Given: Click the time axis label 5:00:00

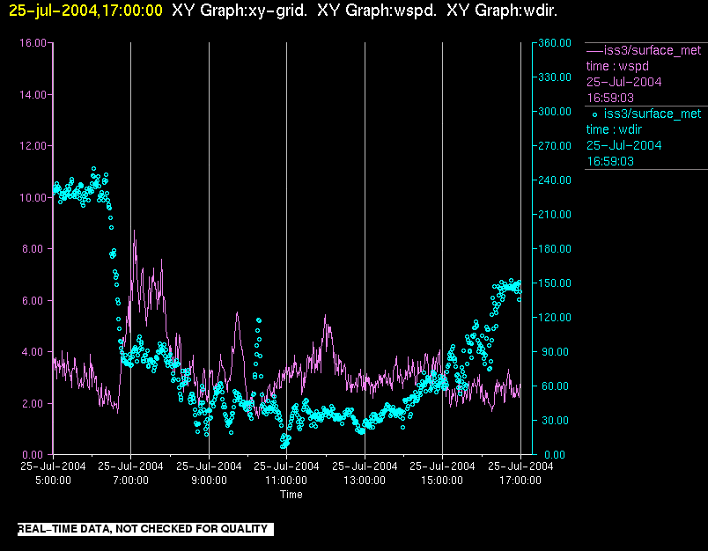Looking at the screenshot, I should tap(53, 481).
